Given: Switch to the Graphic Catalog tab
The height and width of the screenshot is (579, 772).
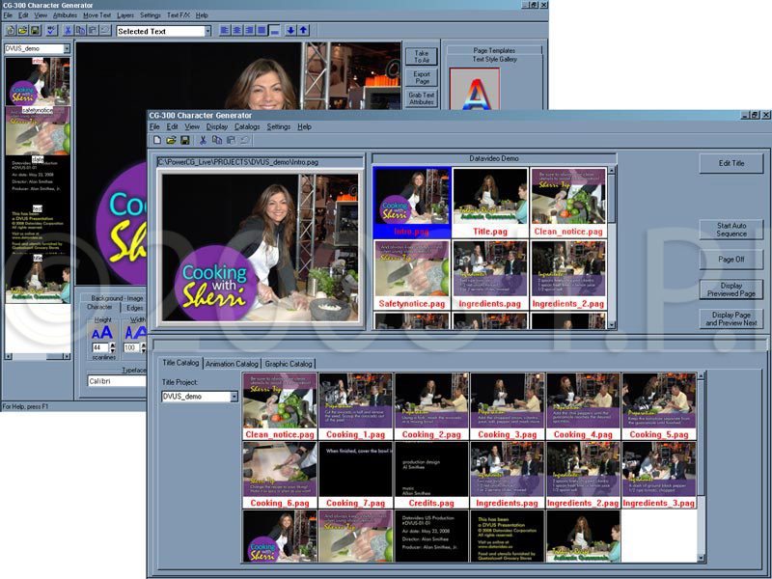Looking at the screenshot, I should tap(289, 364).
